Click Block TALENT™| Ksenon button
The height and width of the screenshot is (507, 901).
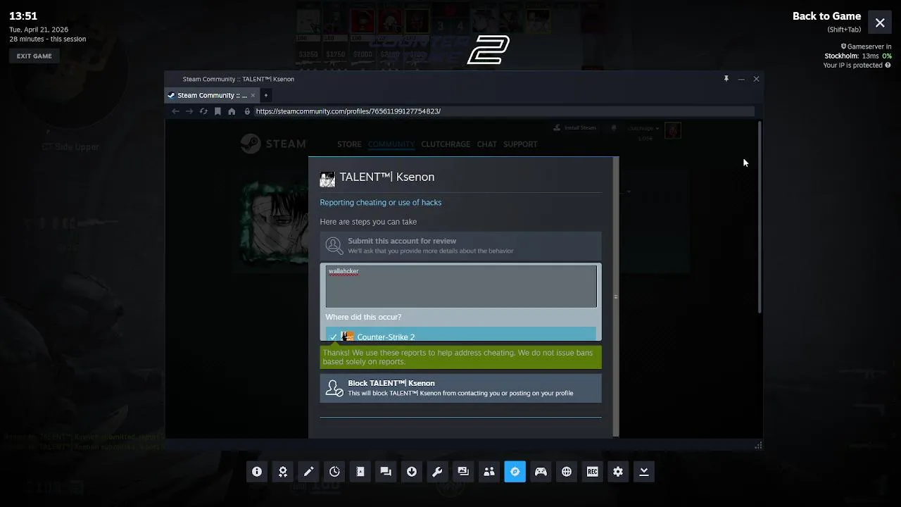click(x=461, y=388)
